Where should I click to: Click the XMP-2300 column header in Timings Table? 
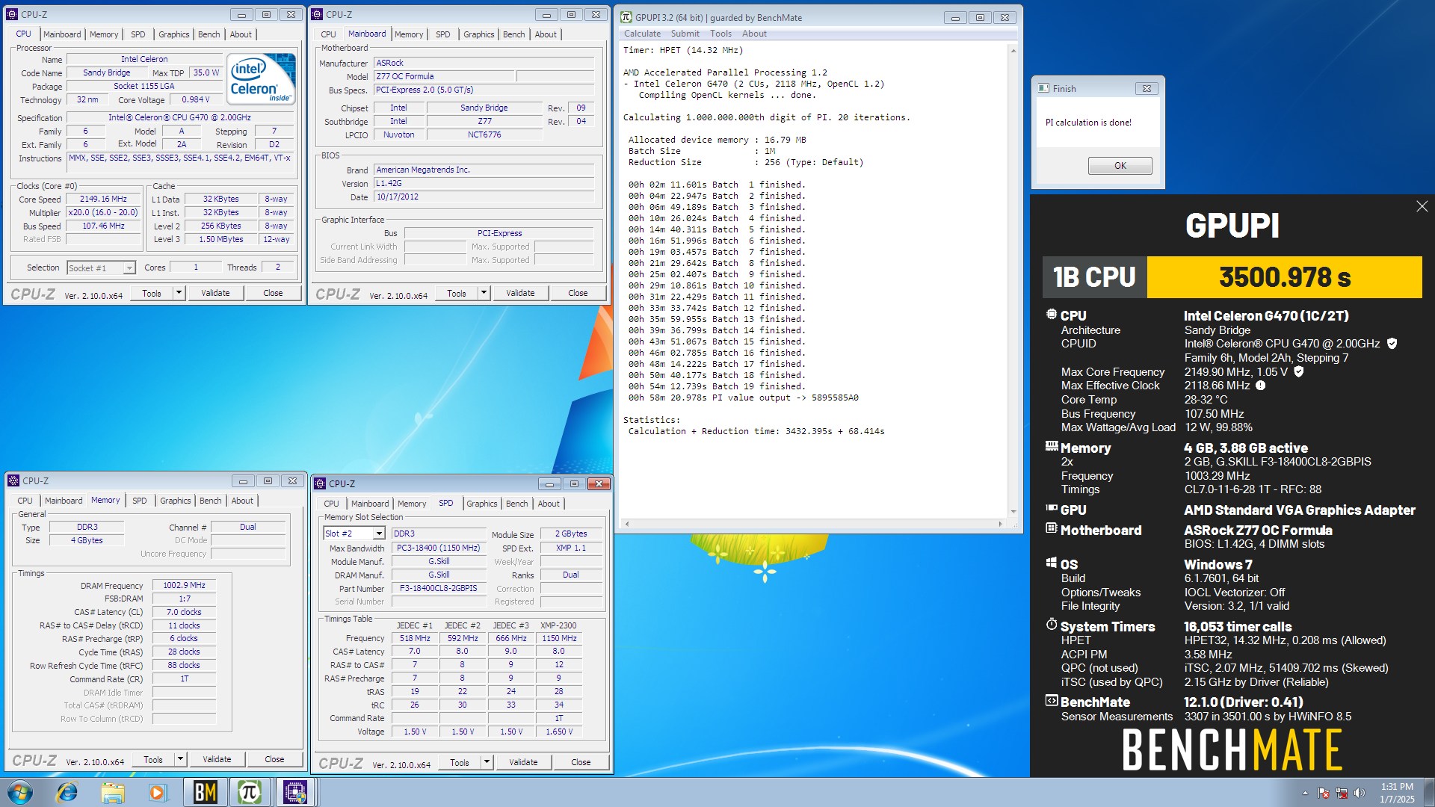point(558,625)
